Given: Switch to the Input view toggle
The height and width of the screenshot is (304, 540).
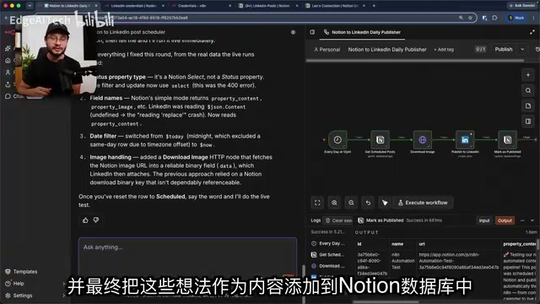Looking at the screenshot, I should click(484, 220).
